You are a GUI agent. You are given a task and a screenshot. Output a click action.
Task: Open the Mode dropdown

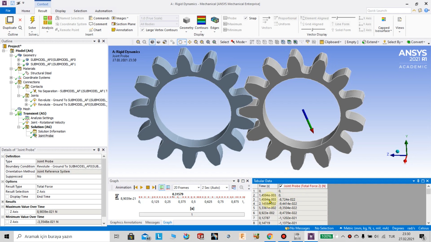click(x=239, y=42)
